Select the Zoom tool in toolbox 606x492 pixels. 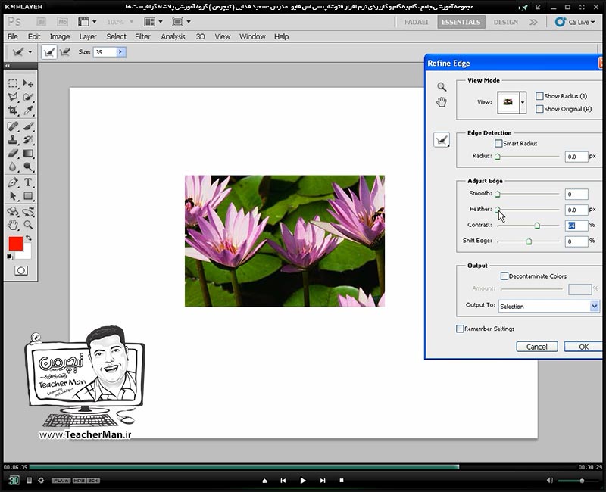click(x=28, y=225)
